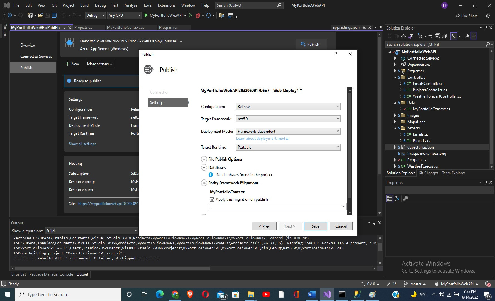Open Deployment Mode Framework-dependent dropdown
This screenshot has width=495, height=301.
[288, 131]
